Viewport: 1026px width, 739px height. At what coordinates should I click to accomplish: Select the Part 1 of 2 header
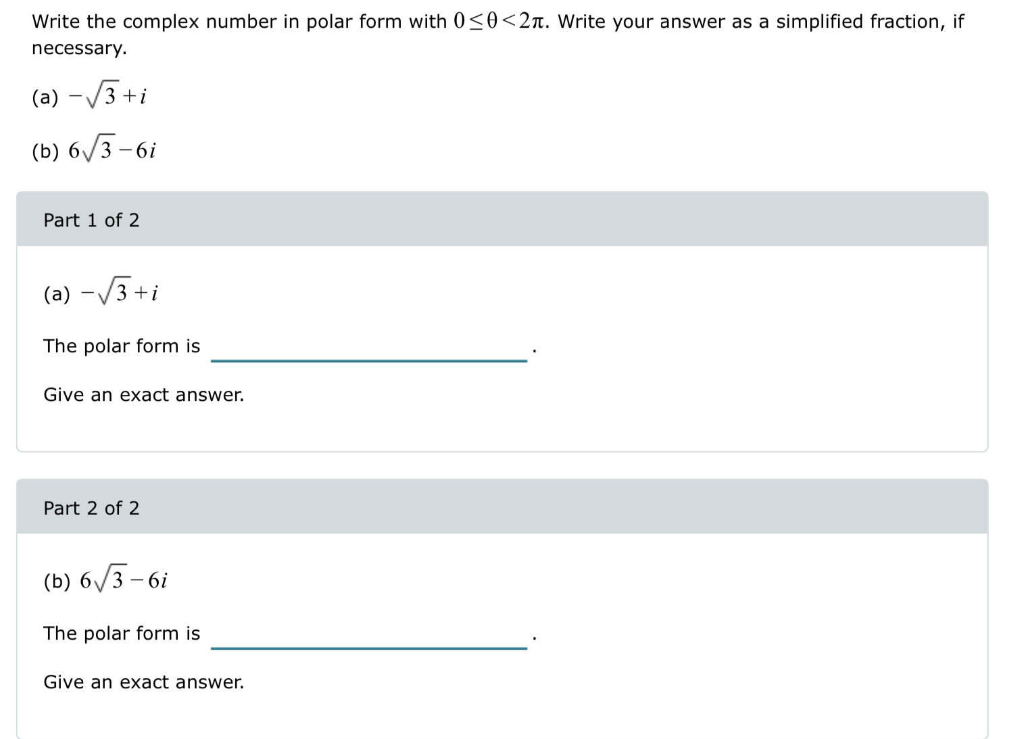click(x=91, y=220)
